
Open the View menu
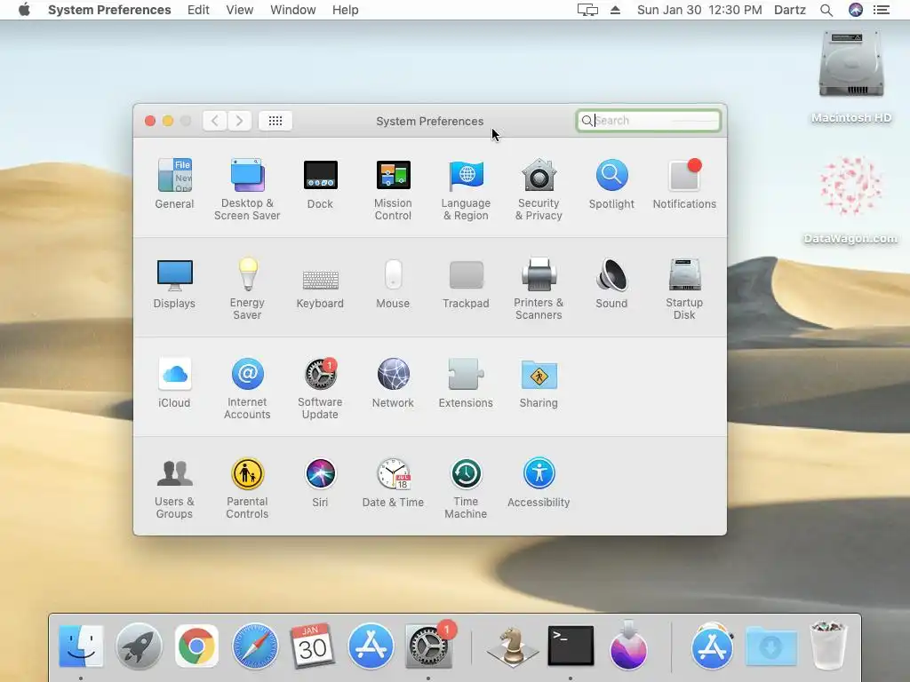(240, 10)
